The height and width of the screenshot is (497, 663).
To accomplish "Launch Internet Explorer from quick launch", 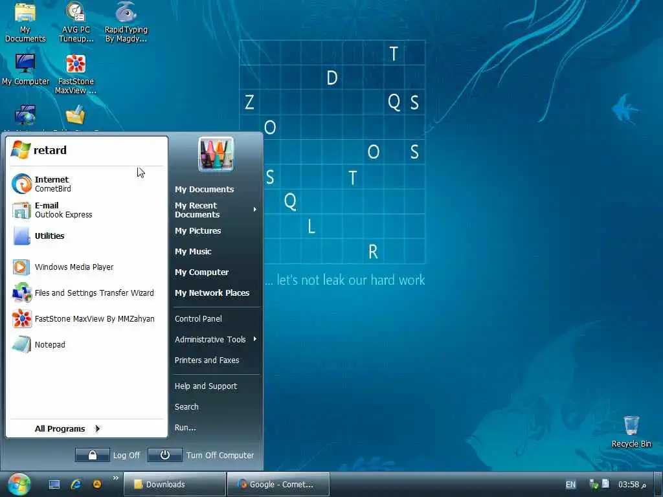I will (76, 484).
